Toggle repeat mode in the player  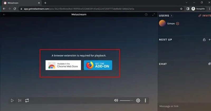coord(27,100)
